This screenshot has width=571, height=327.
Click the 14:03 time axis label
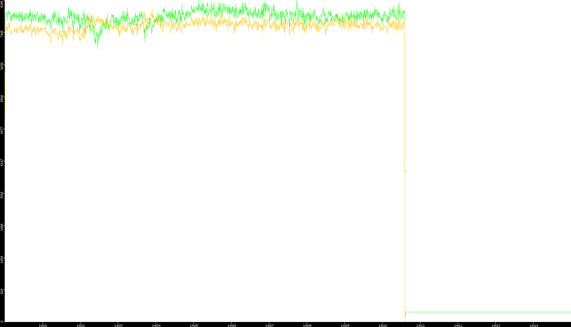[x=118, y=325]
